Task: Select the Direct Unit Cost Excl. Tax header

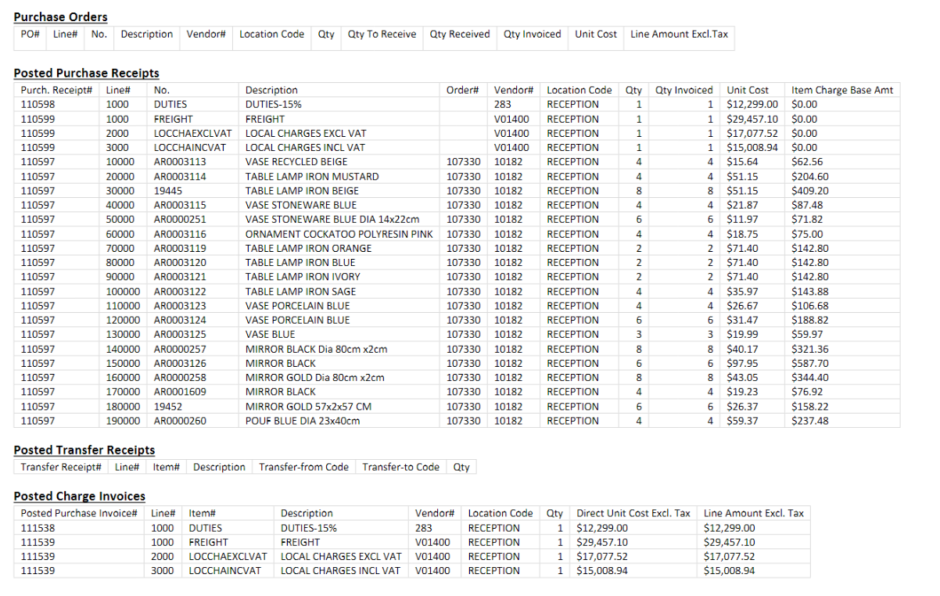Action: (x=633, y=513)
